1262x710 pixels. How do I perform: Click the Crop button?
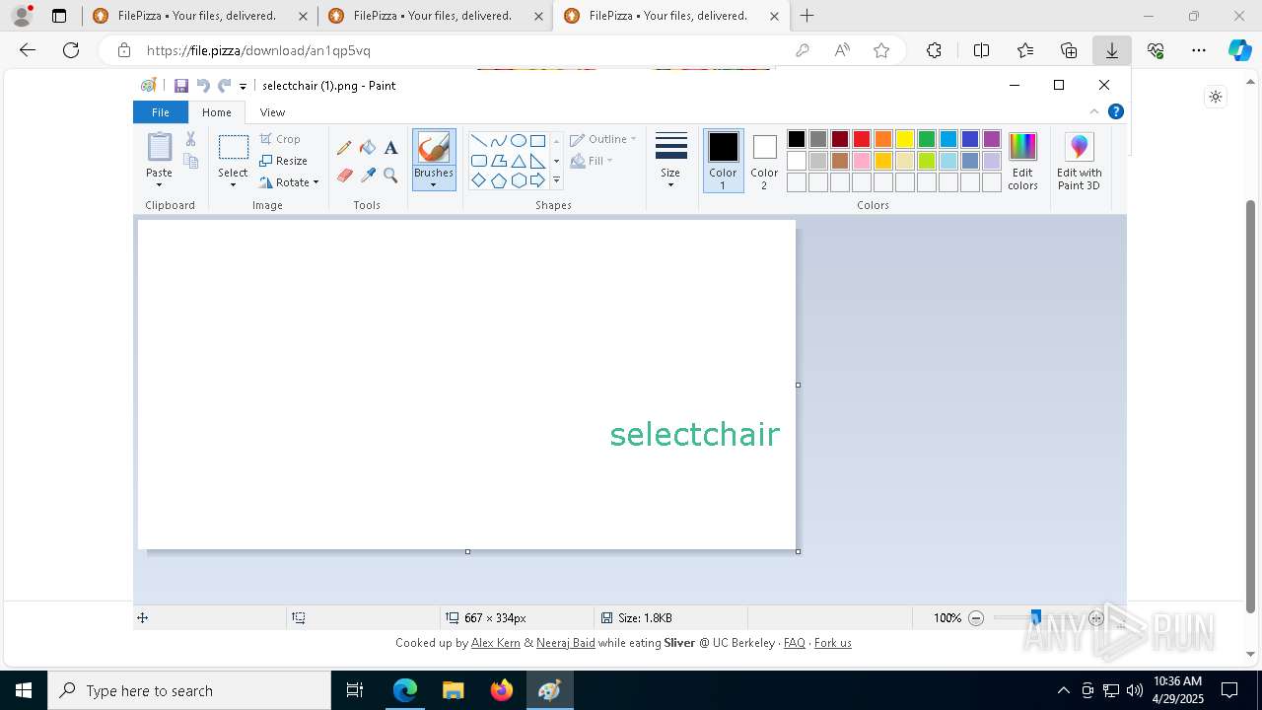pyautogui.click(x=280, y=139)
